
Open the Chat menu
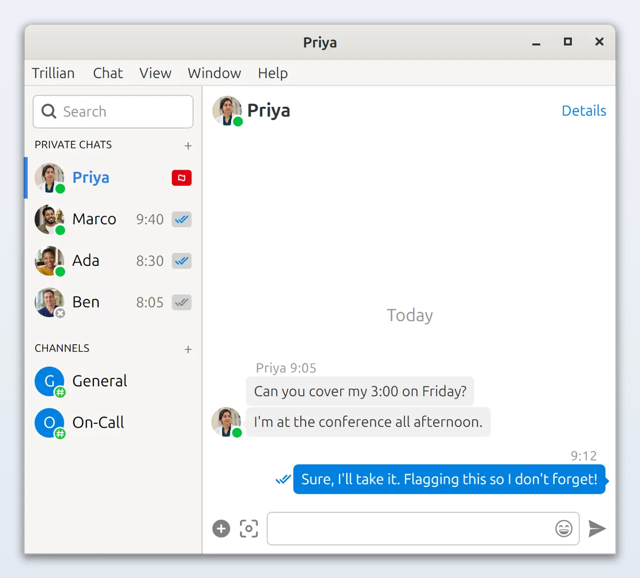point(108,73)
